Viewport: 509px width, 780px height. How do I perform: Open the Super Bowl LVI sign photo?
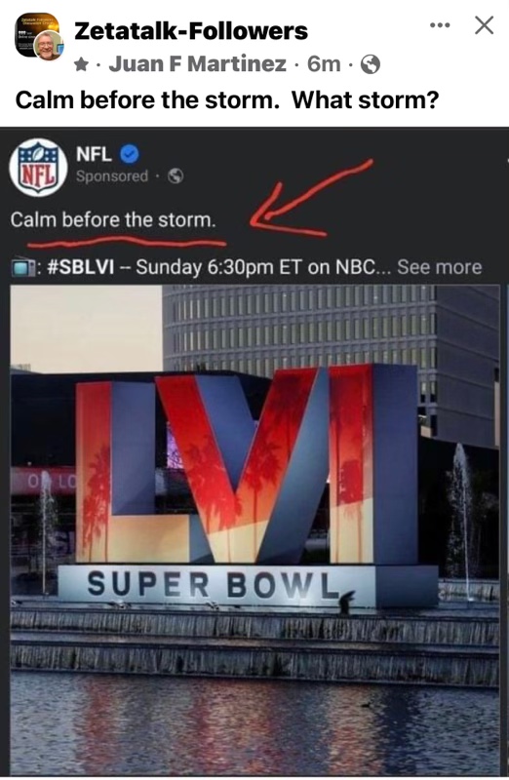pos(254,529)
